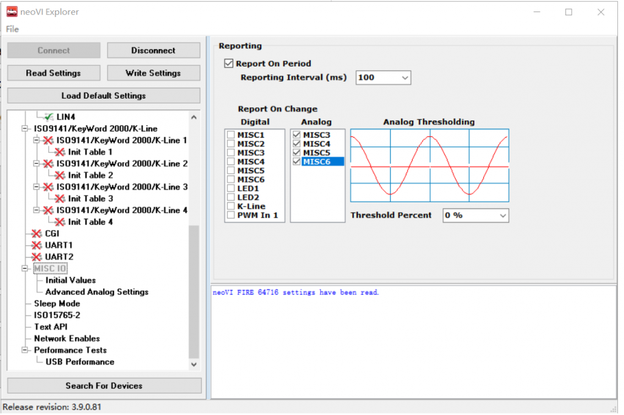
Task: Click the red X icon next to K-Line 3
Action: [x=48, y=187]
